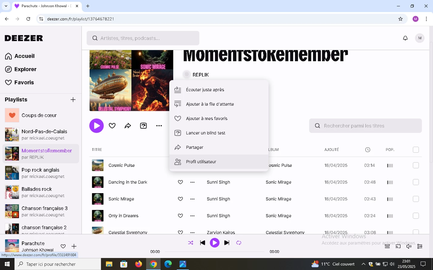The width and height of the screenshot is (433, 270).
Task: Start blind test from playlist toolbar icon
Action: [143, 126]
